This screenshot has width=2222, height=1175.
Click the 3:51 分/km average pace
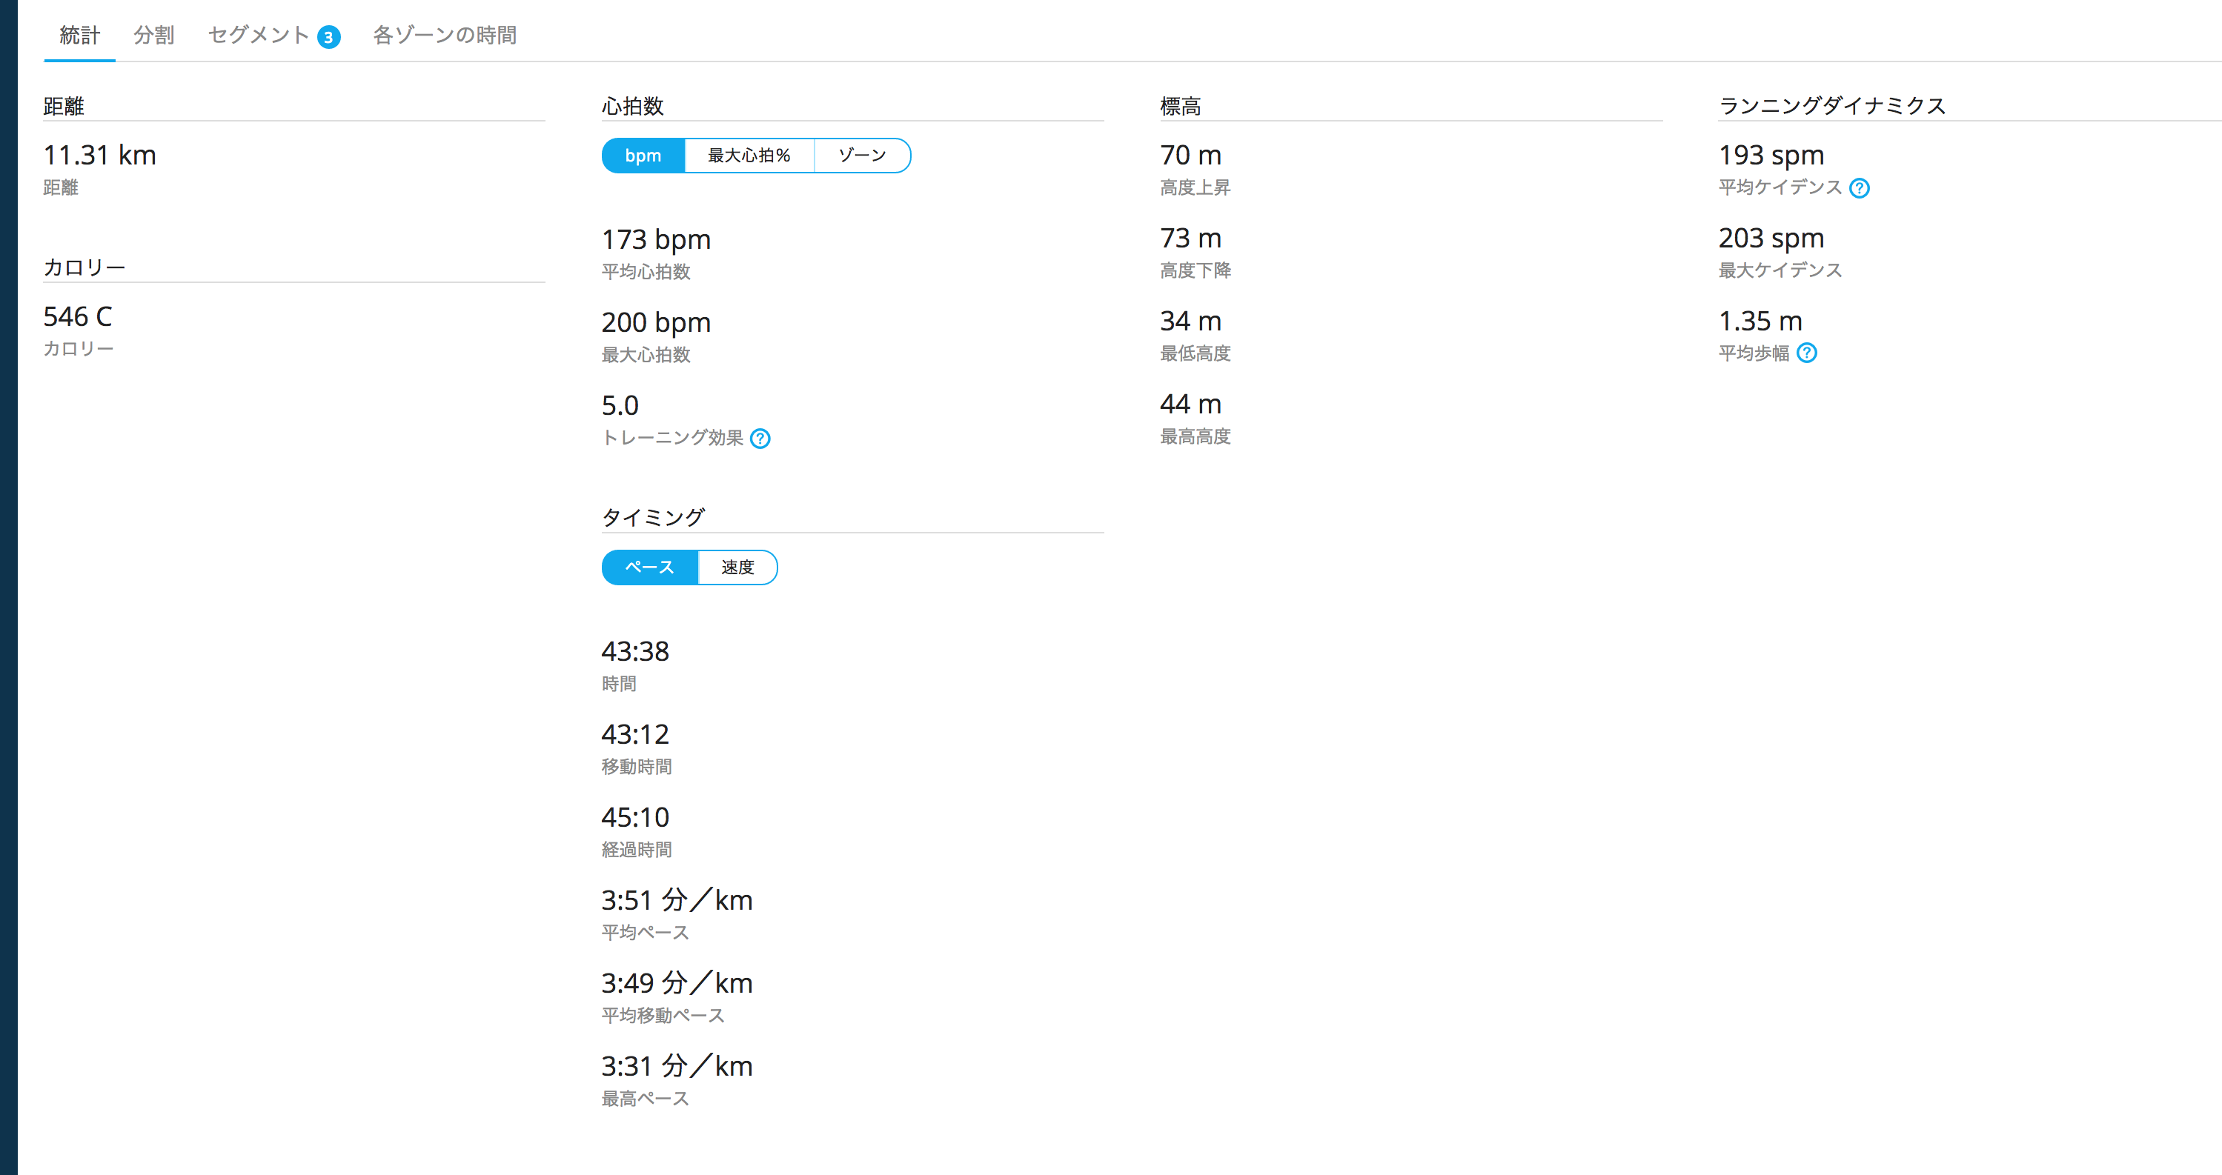pyautogui.click(x=677, y=900)
